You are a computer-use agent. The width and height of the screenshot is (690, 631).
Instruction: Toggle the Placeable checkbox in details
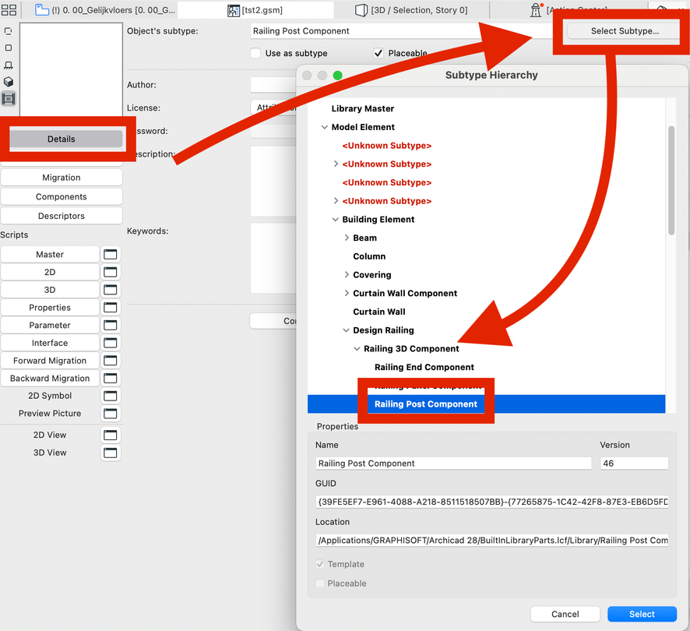coord(378,53)
